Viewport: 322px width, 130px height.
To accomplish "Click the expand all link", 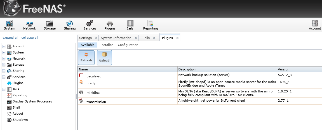I will (x=10, y=38).
